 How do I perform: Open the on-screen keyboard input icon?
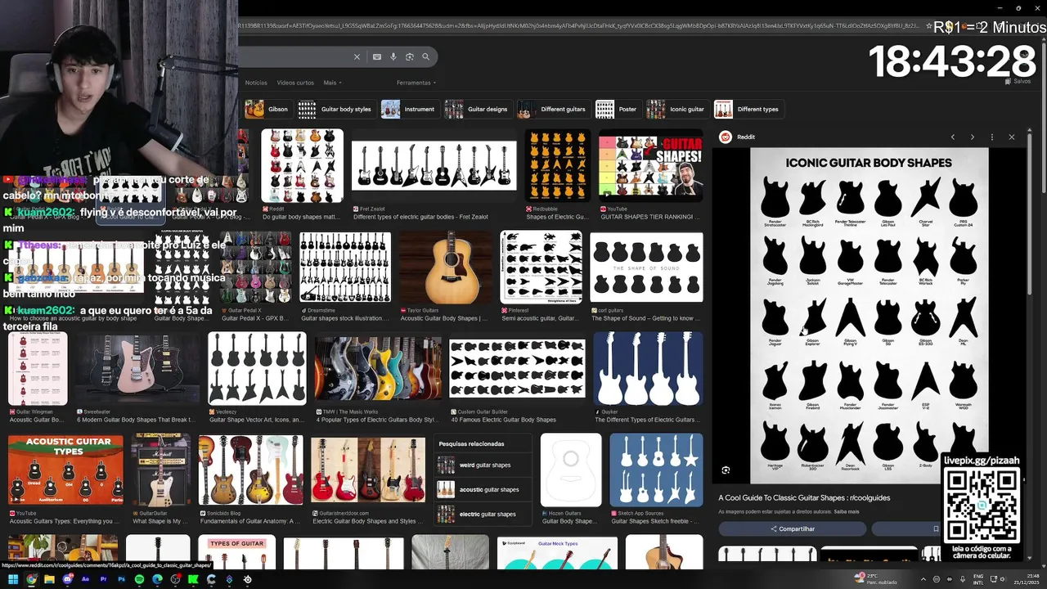coord(377,56)
